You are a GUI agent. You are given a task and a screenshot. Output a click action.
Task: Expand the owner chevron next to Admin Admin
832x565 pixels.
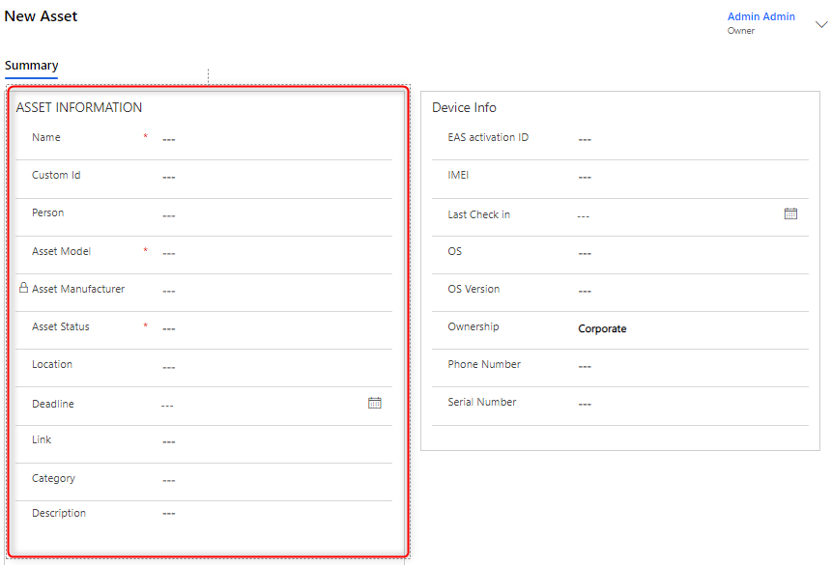pyautogui.click(x=821, y=25)
